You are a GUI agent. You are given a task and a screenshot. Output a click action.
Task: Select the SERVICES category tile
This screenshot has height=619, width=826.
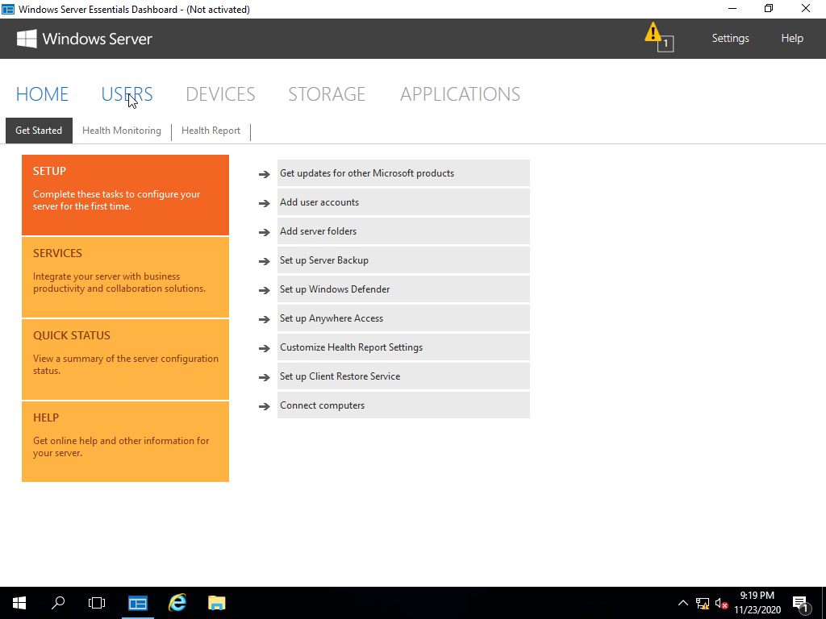click(125, 277)
